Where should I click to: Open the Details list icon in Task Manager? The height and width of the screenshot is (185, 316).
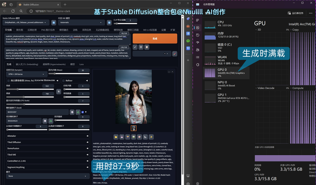coord(197,57)
